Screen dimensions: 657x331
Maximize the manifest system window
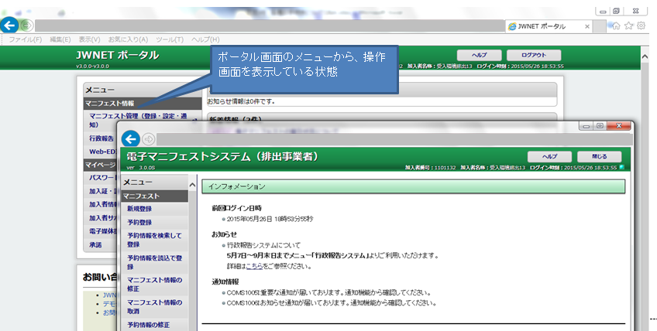tap(600, 126)
